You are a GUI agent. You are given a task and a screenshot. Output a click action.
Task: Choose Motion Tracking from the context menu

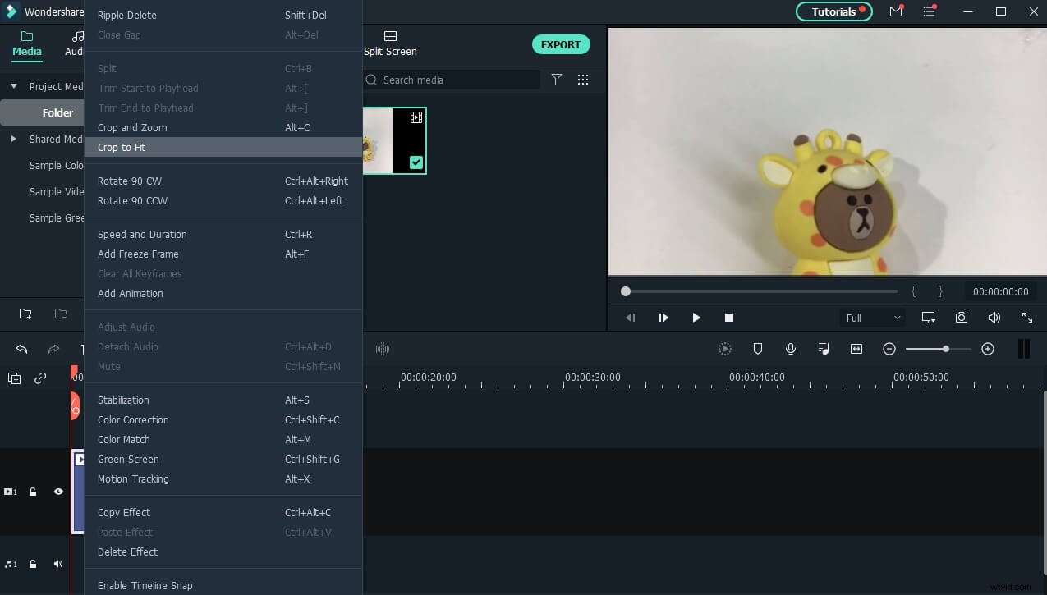point(133,478)
